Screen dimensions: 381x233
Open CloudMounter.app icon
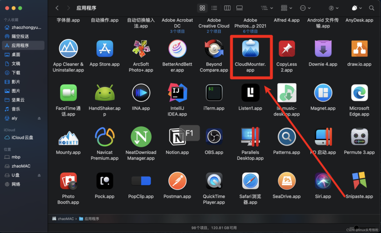coord(250,48)
